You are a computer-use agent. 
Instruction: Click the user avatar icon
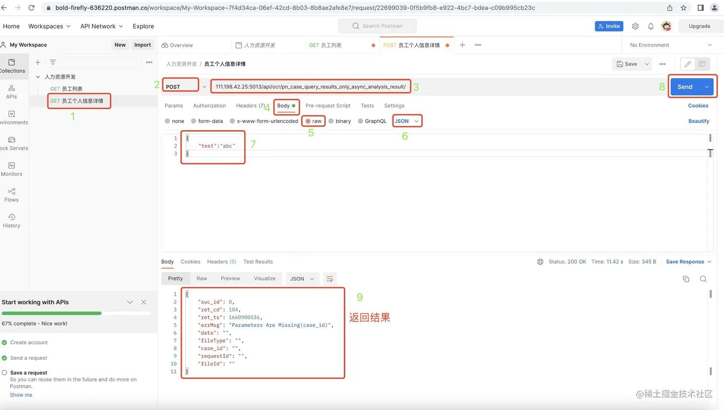666,26
